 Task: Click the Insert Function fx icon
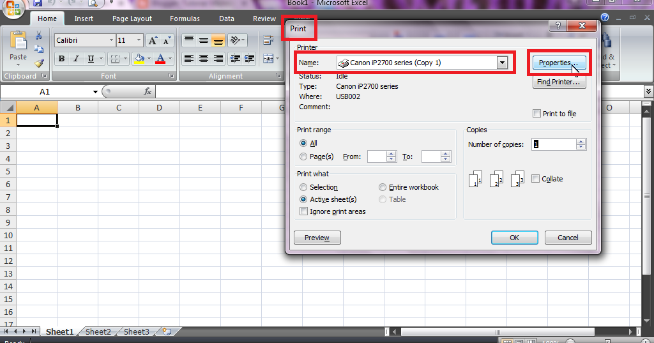[x=148, y=91]
